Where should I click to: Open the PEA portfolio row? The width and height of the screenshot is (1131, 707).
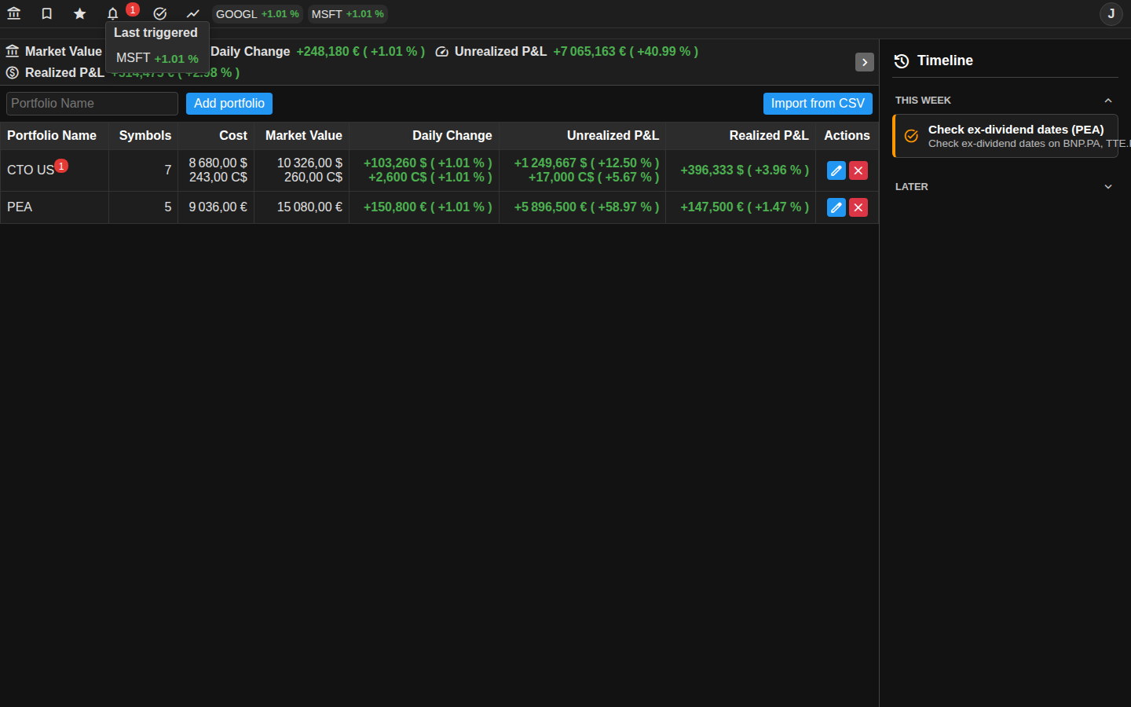[439, 207]
